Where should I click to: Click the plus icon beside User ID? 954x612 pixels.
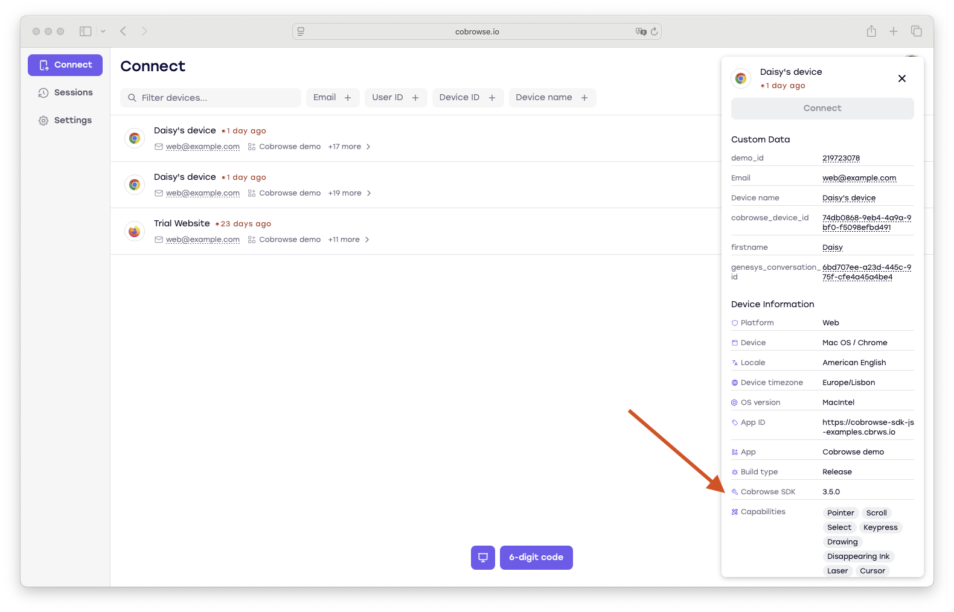pyautogui.click(x=415, y=98)
